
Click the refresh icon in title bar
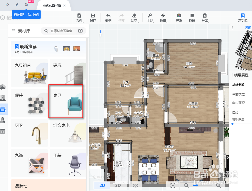point(7,5)
